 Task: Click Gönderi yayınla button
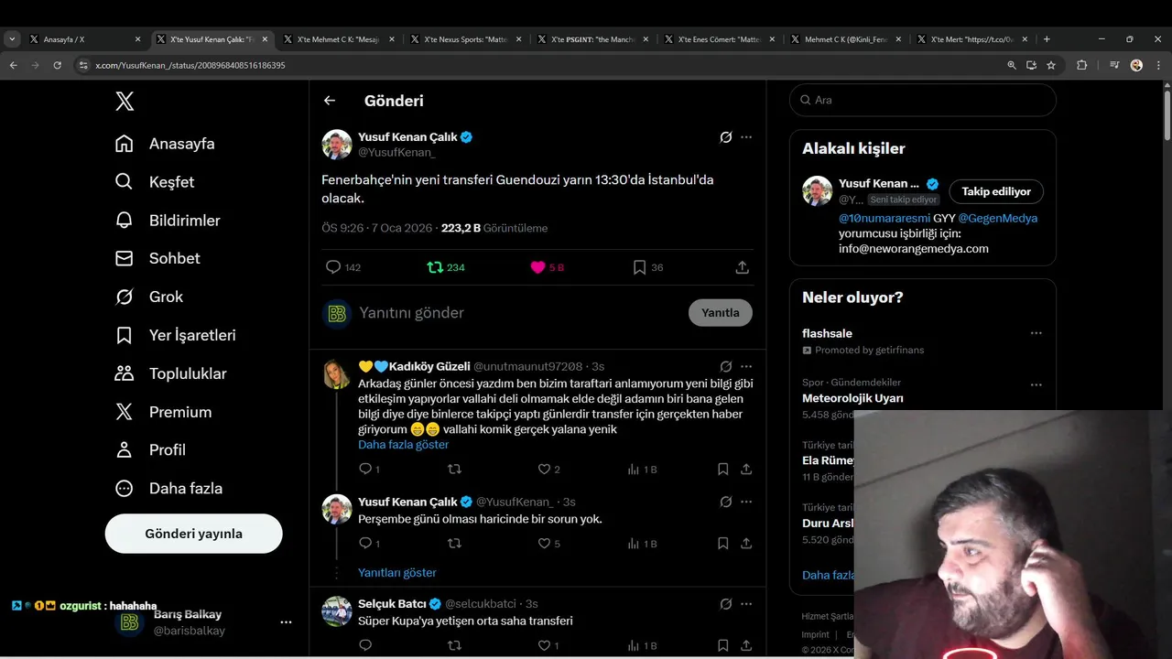(193, 534)
